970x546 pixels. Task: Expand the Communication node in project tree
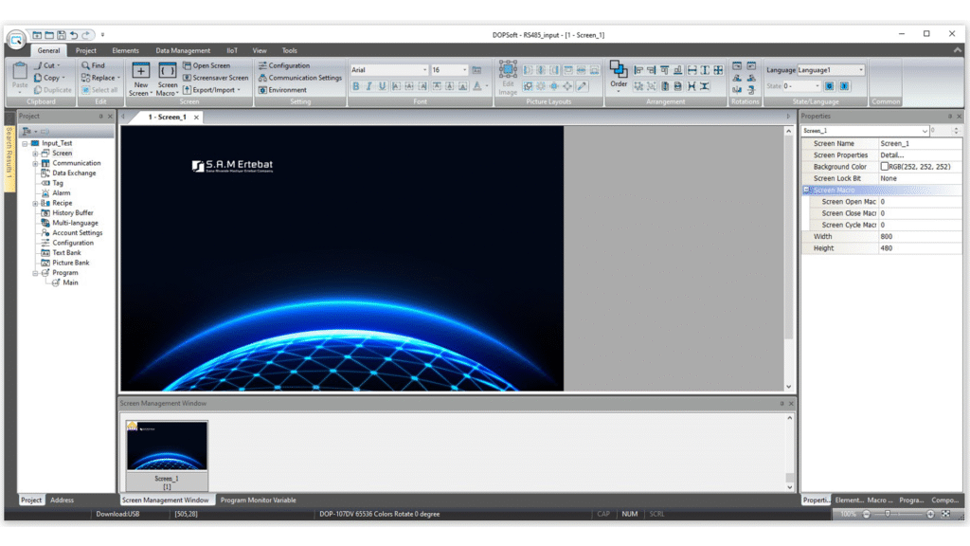[35, 163]
